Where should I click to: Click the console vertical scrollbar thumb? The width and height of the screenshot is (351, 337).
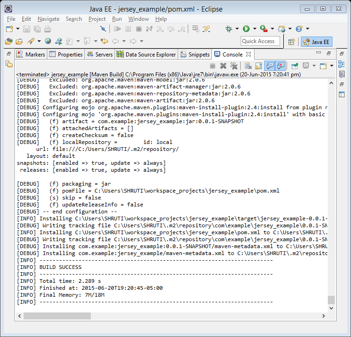tap(331, 300)
